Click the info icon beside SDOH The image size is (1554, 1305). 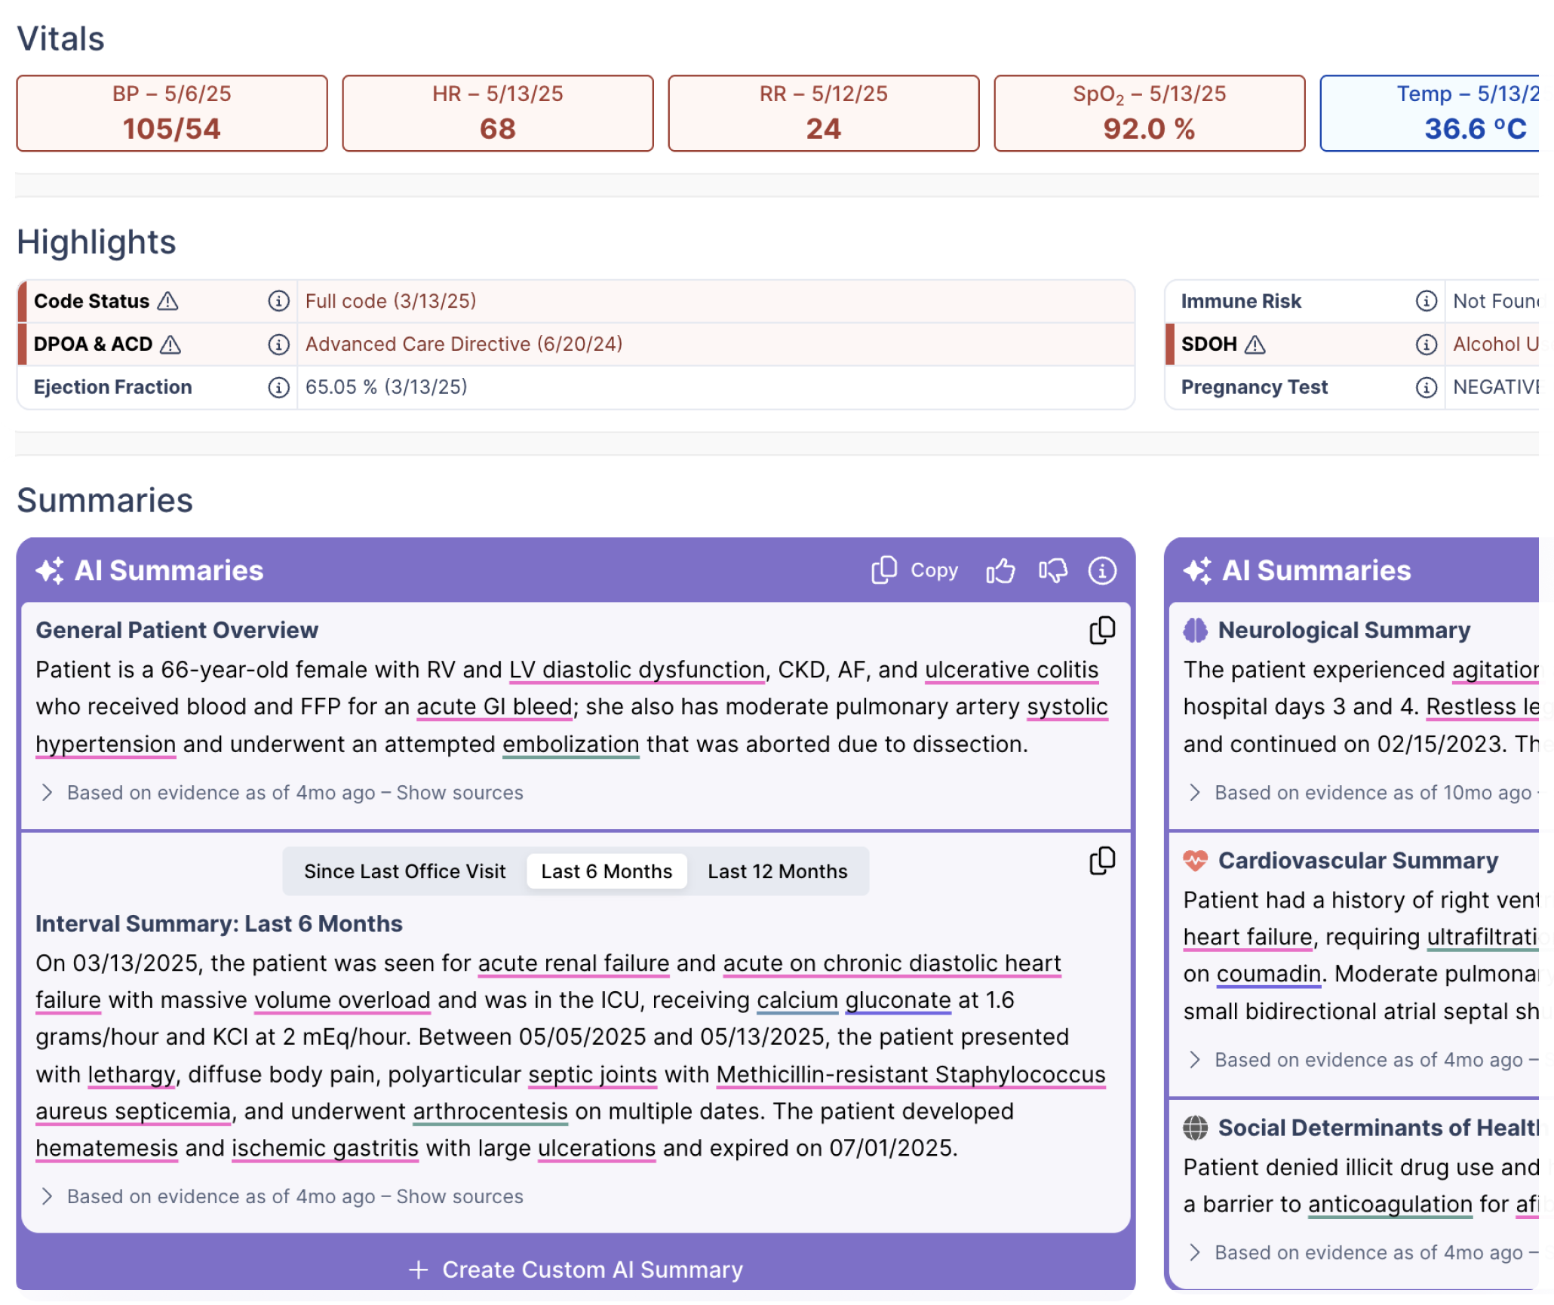click(1425, 344)
